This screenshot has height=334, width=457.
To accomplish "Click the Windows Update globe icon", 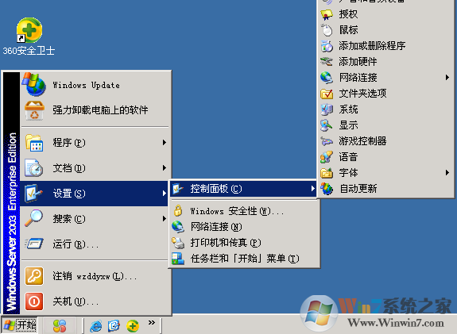I will [x=34, y=84].
